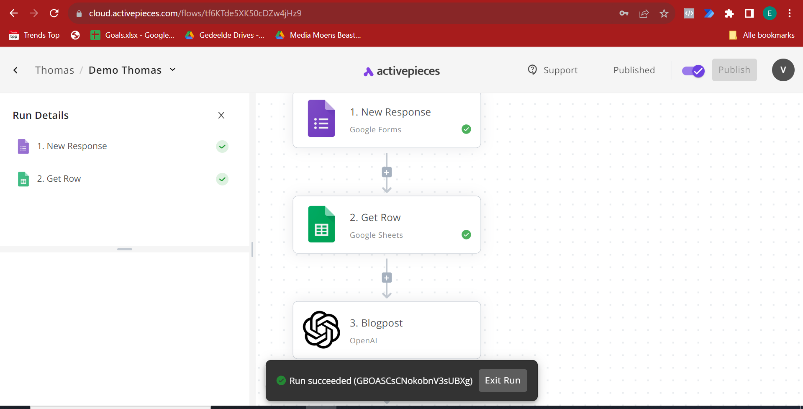Add a step after Get Row with the plus button

coord(387,278)
